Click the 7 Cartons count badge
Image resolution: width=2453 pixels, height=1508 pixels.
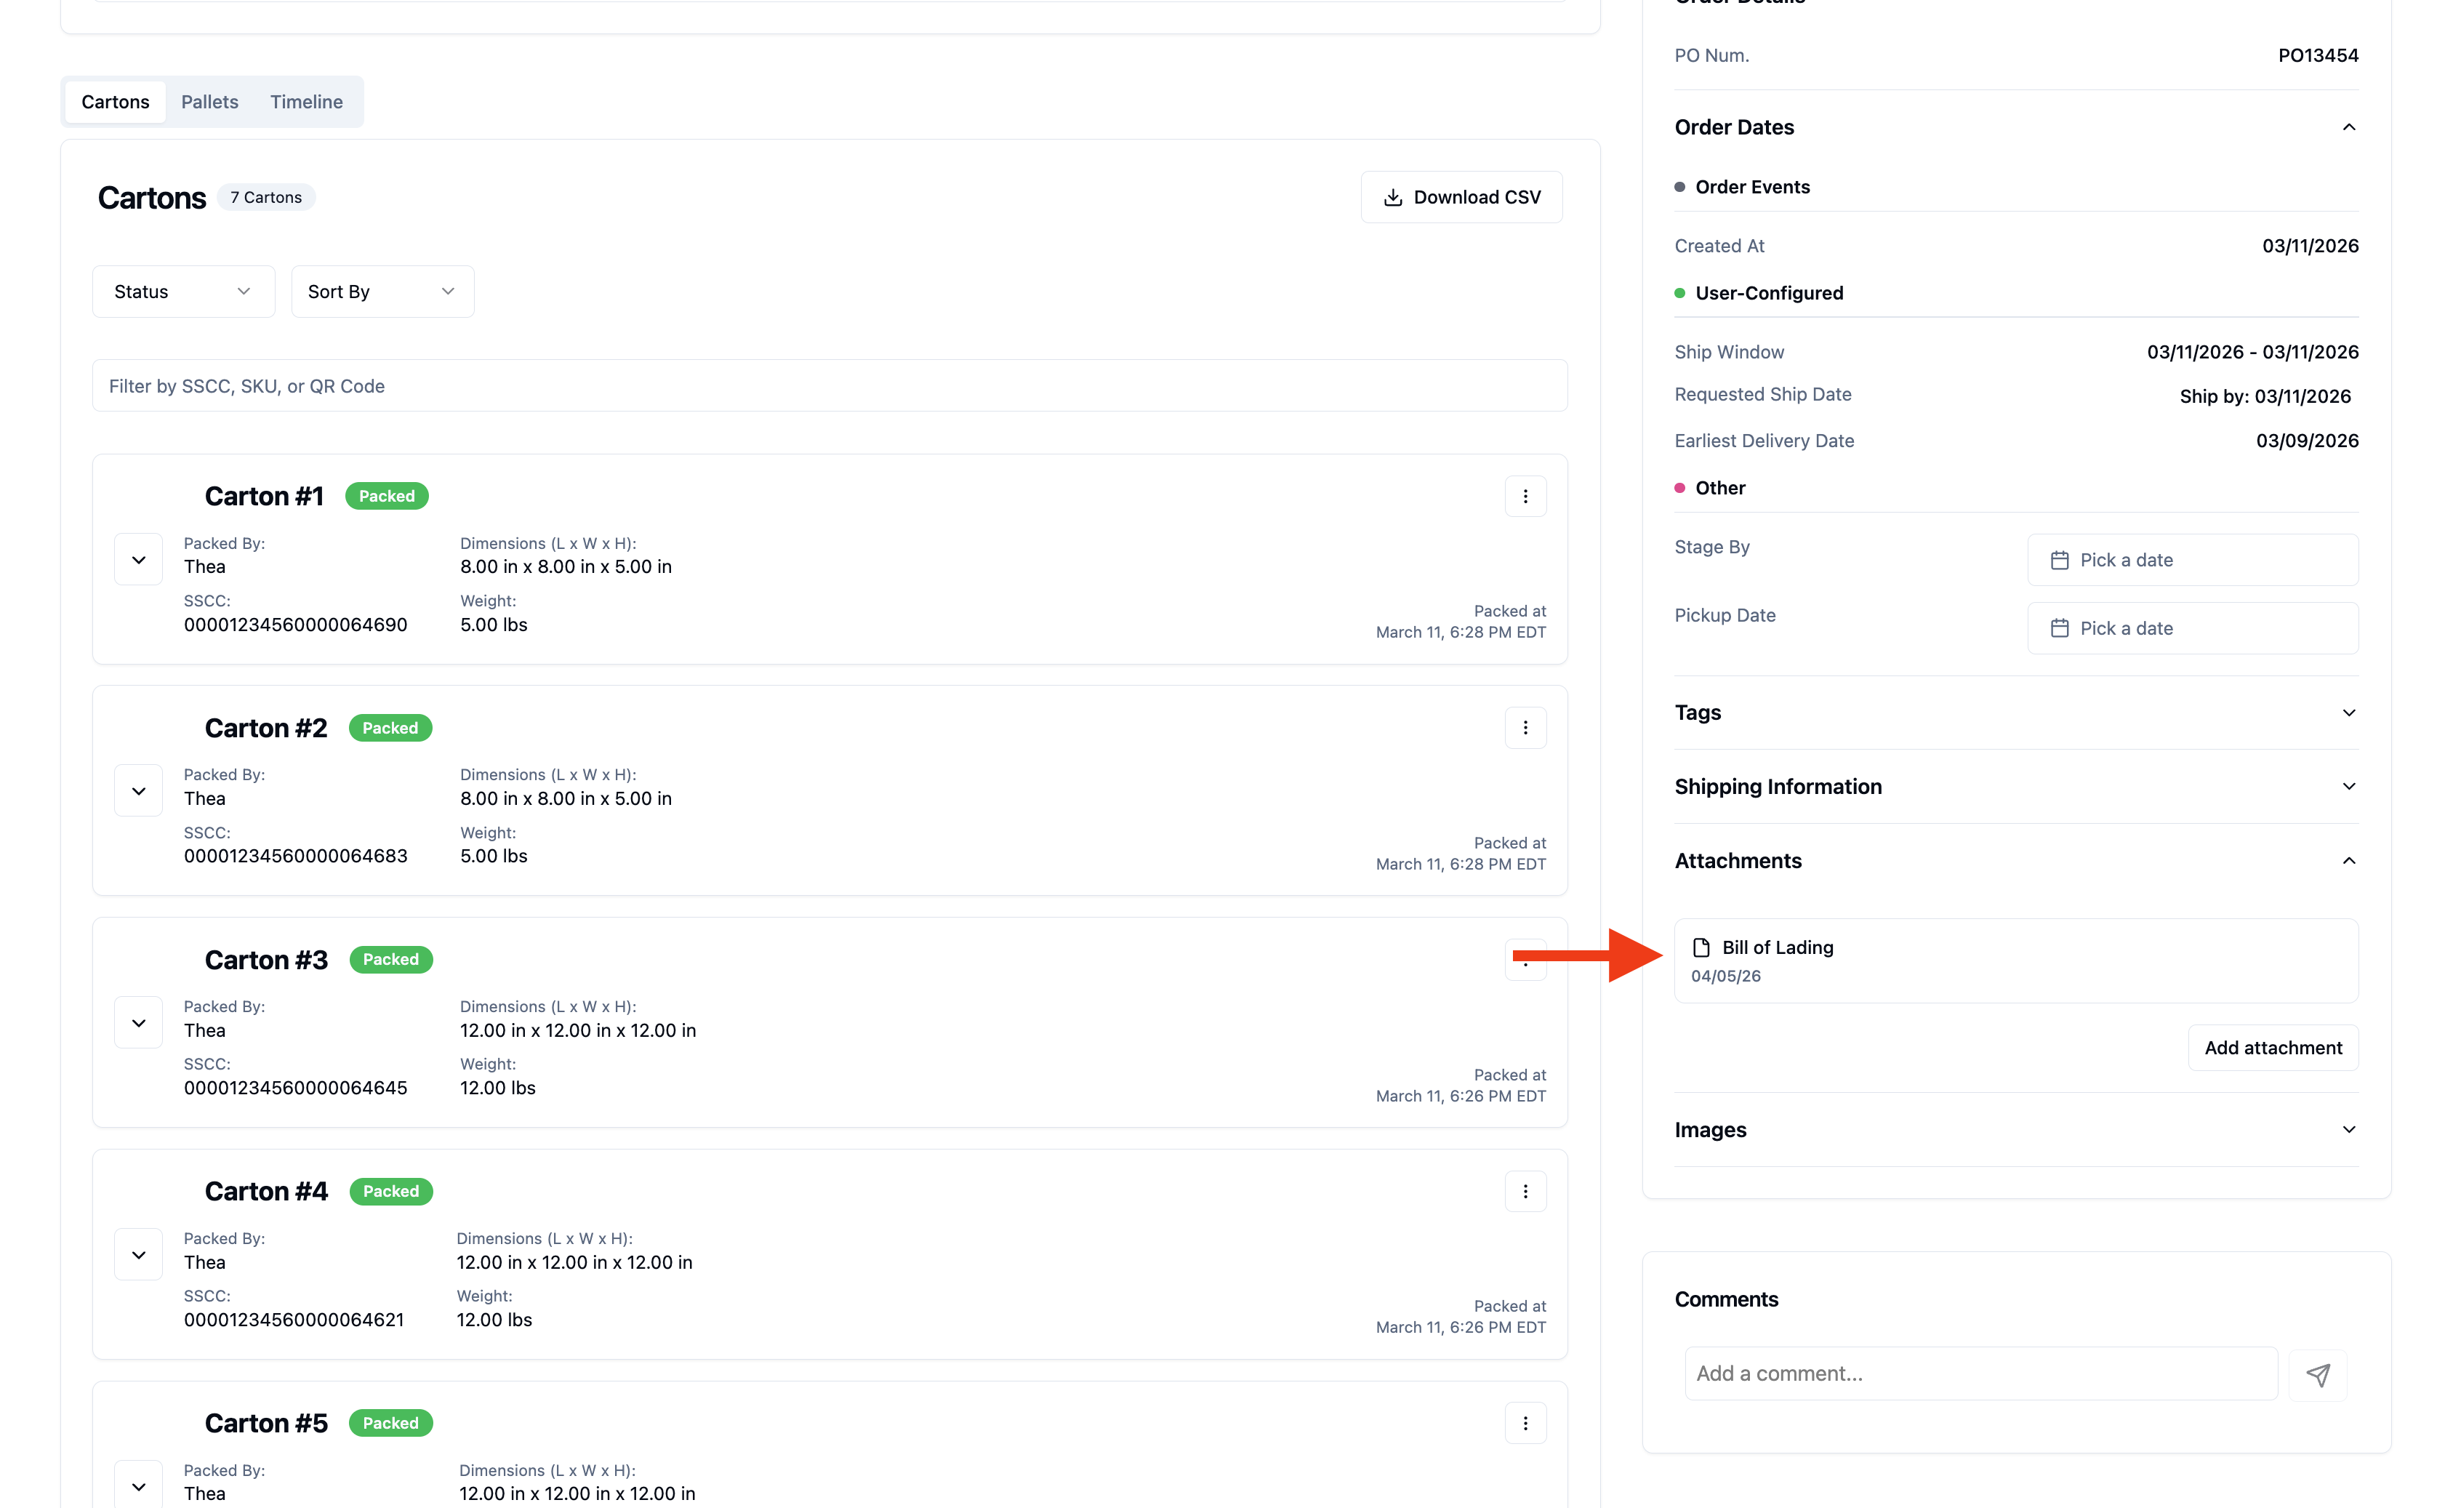(266, 198)
